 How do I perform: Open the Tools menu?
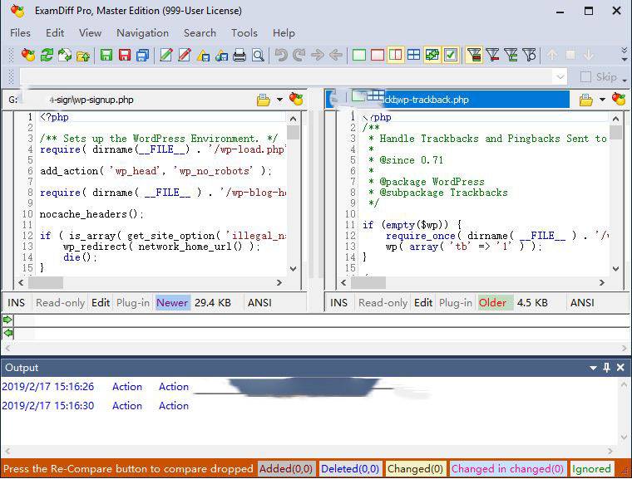(x=244, y=33)
